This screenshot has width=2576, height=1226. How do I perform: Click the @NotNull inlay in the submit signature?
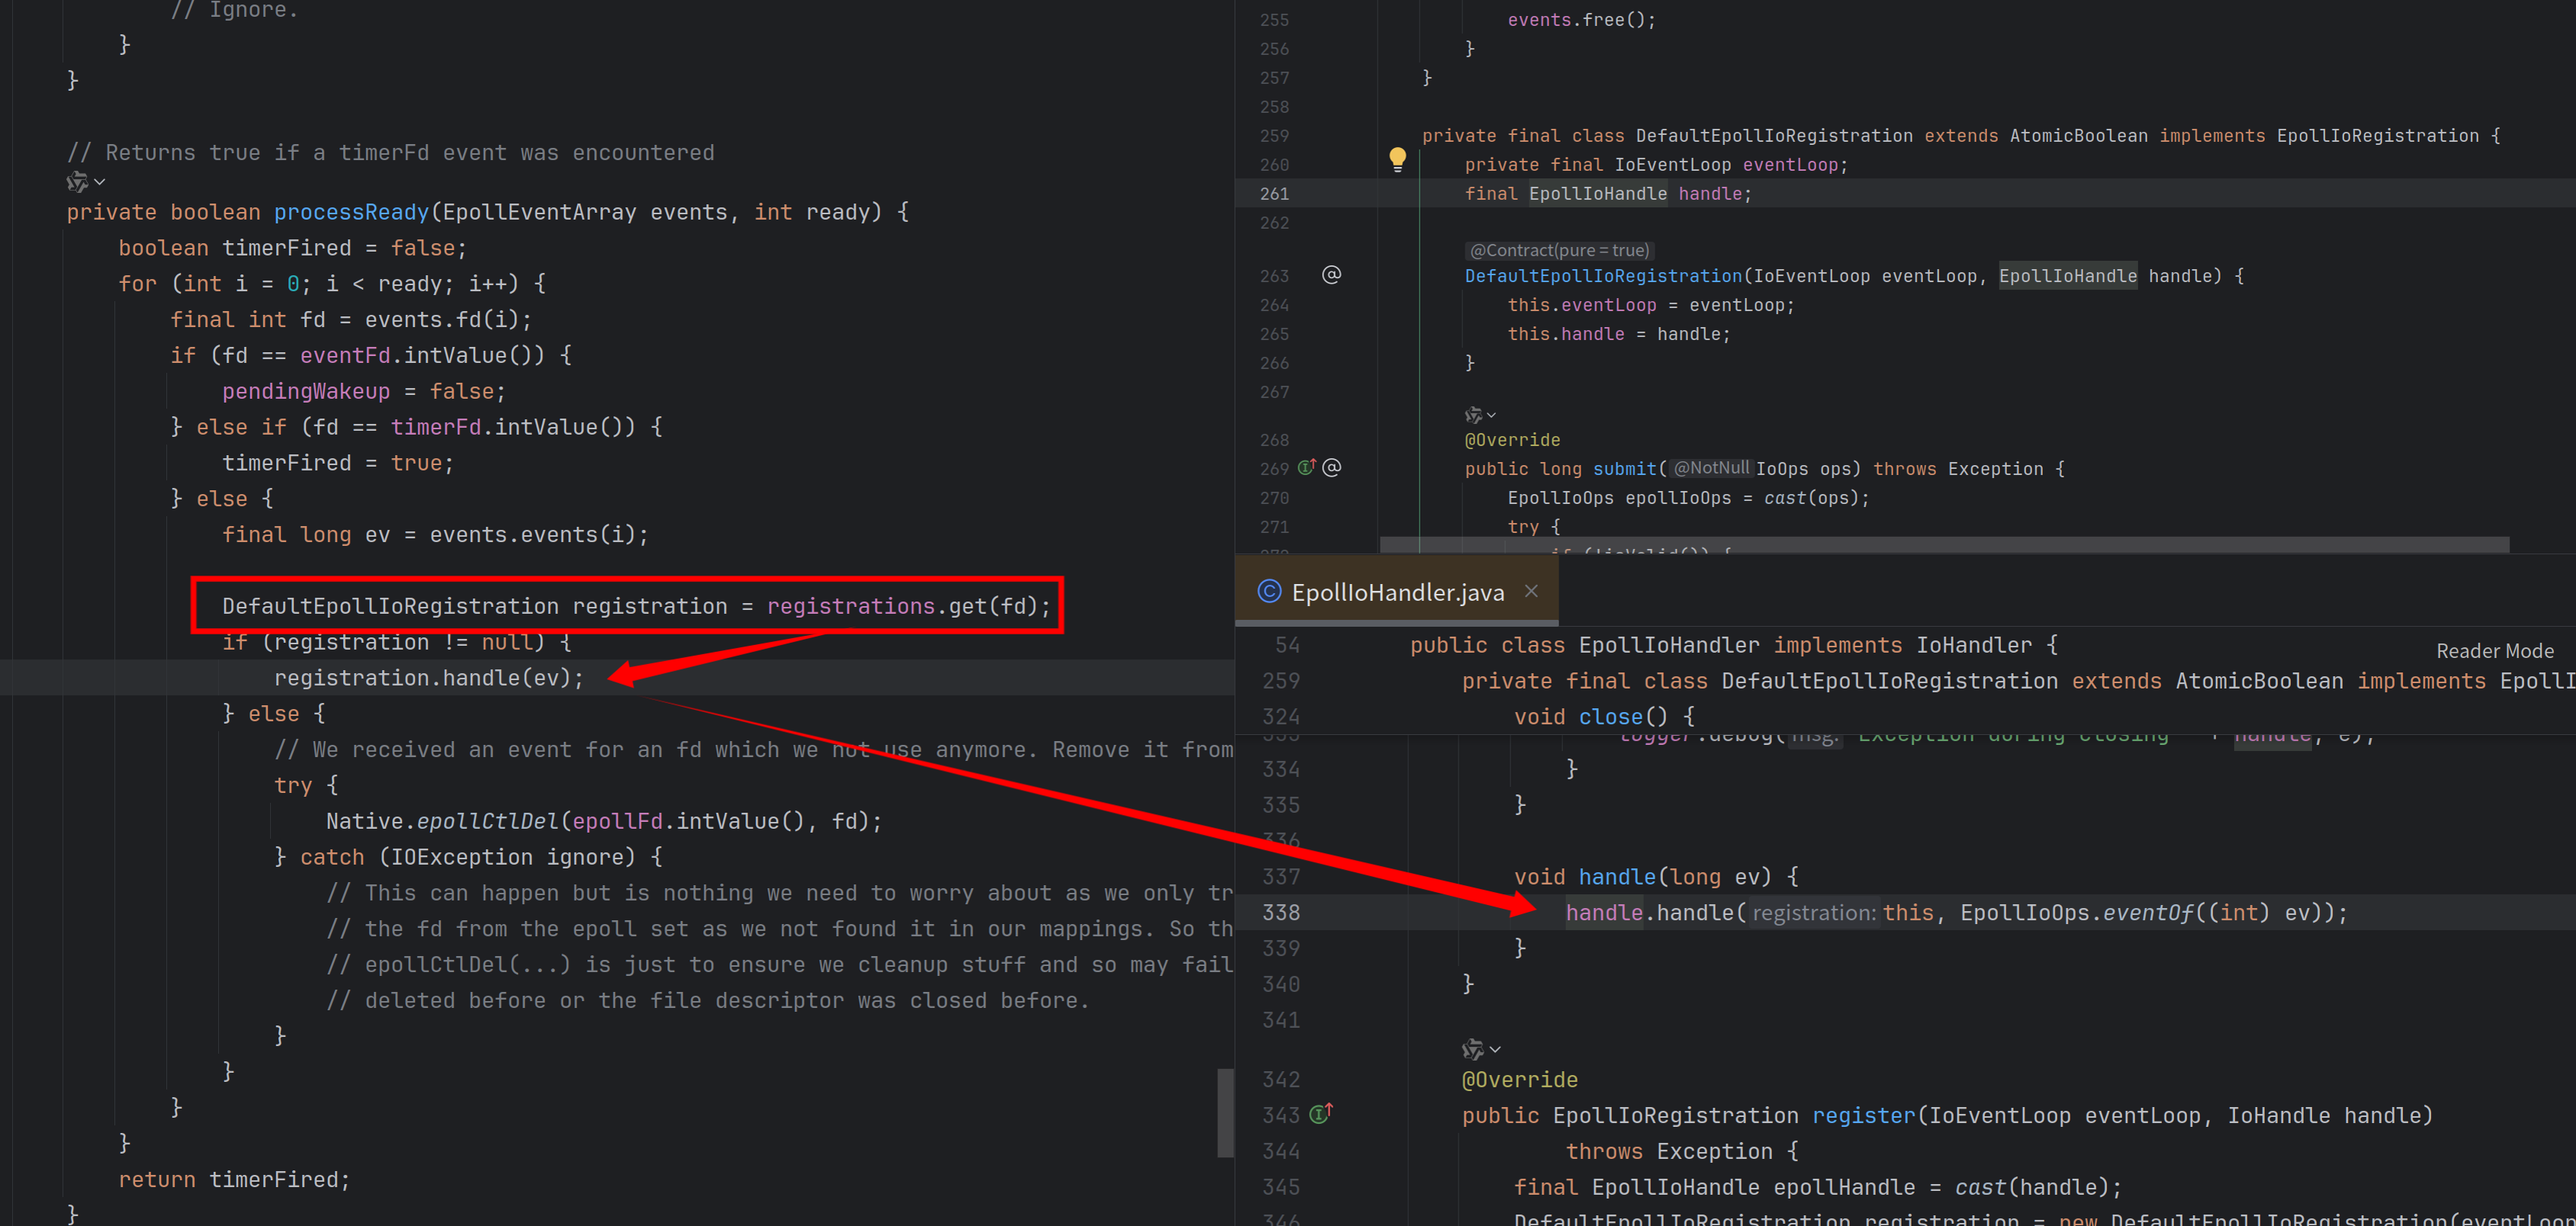(x=1711, y=467)
